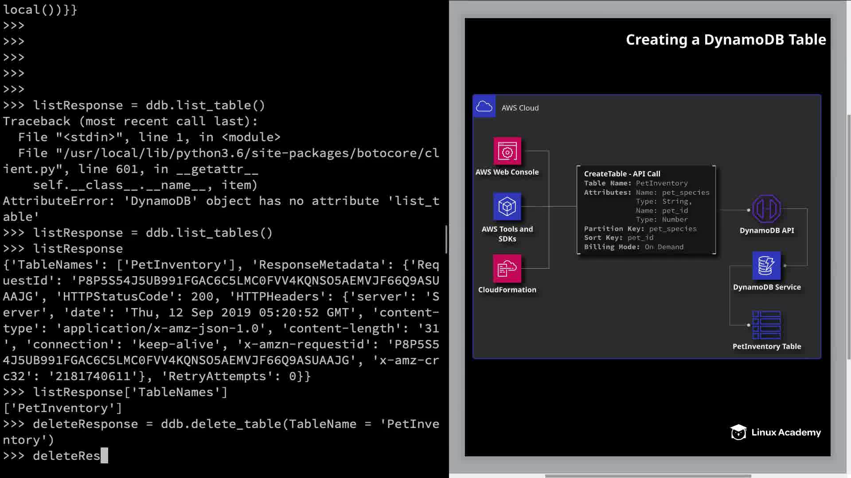Click the Partition Key: pet_species line

click(640, 229)
